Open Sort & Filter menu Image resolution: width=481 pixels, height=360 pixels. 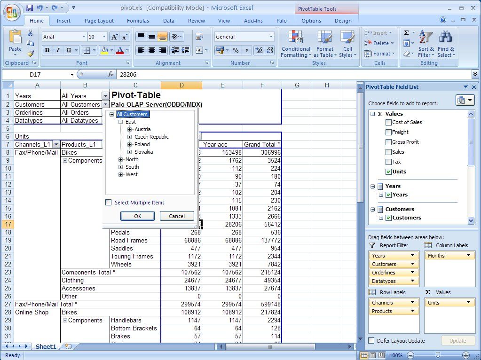pyautogui.click(x=426, y=44)
